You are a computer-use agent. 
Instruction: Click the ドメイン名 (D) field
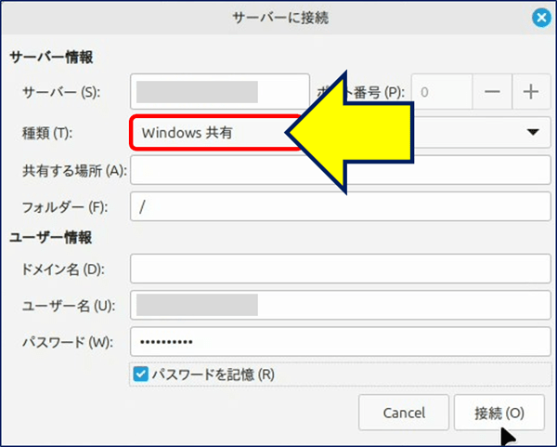[341, 269]
